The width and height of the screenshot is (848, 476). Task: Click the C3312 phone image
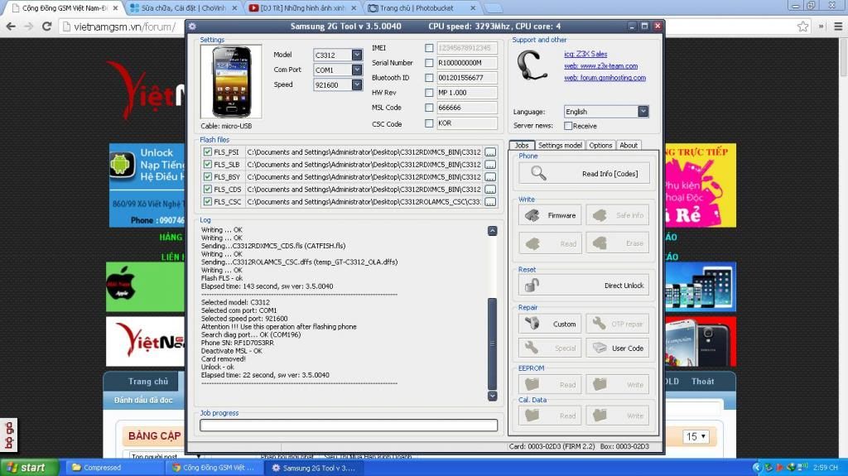[231, 82]
